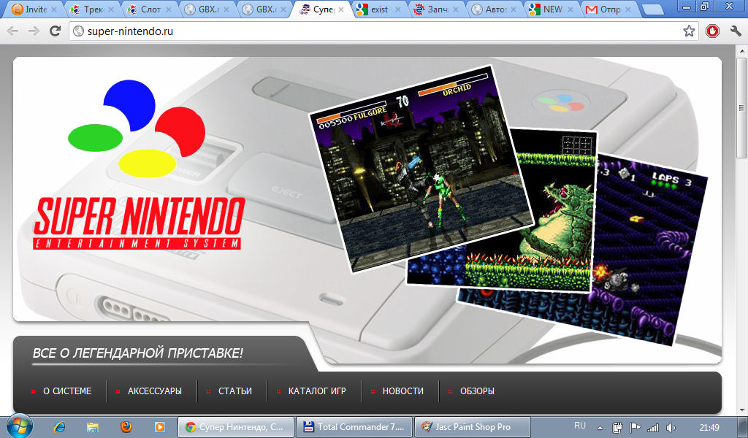The image size is (748, 438).
Task: Open Windows Explorer from the taskbar
Action: point(93,427)
